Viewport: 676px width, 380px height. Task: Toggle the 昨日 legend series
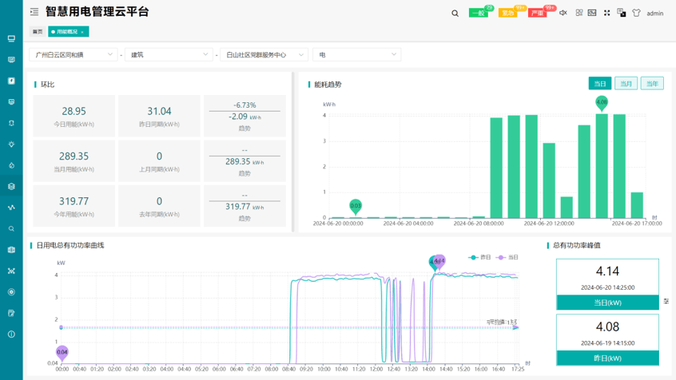click(x=480, y=257)
